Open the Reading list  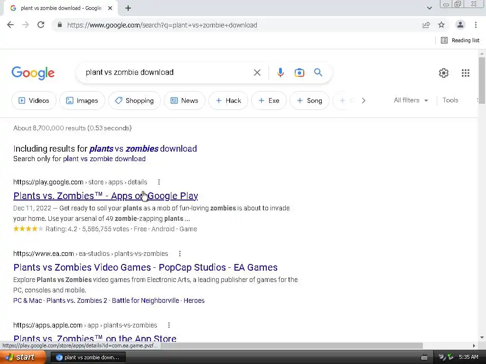click(460, 40)
